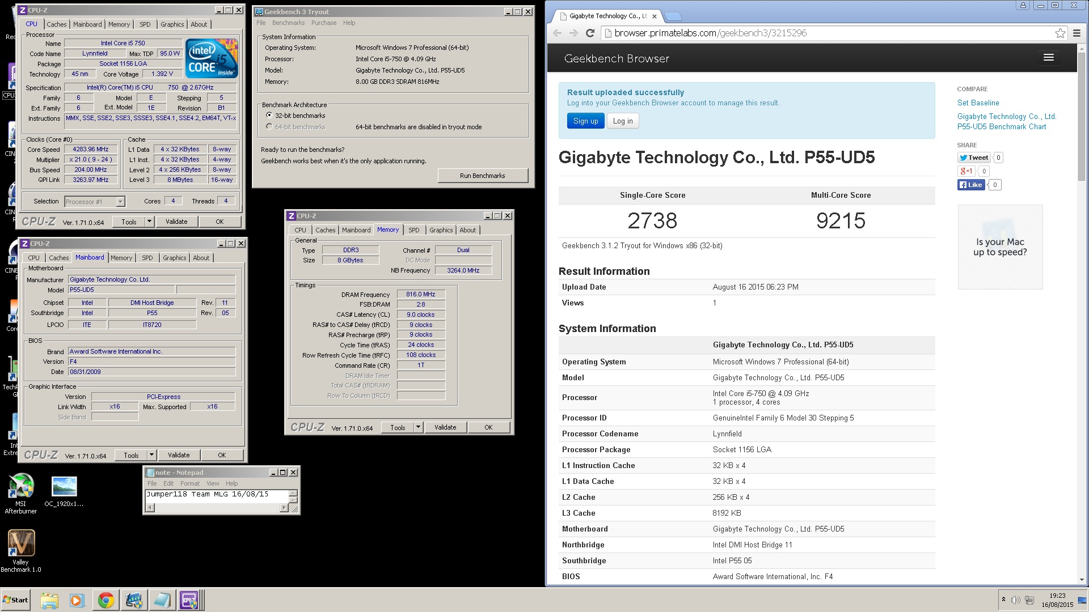
Task: Click the Notepad text area
Action: (217, 496)
